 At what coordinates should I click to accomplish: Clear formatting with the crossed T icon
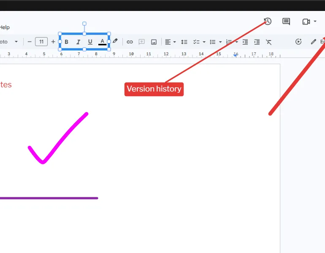(268, 42)
